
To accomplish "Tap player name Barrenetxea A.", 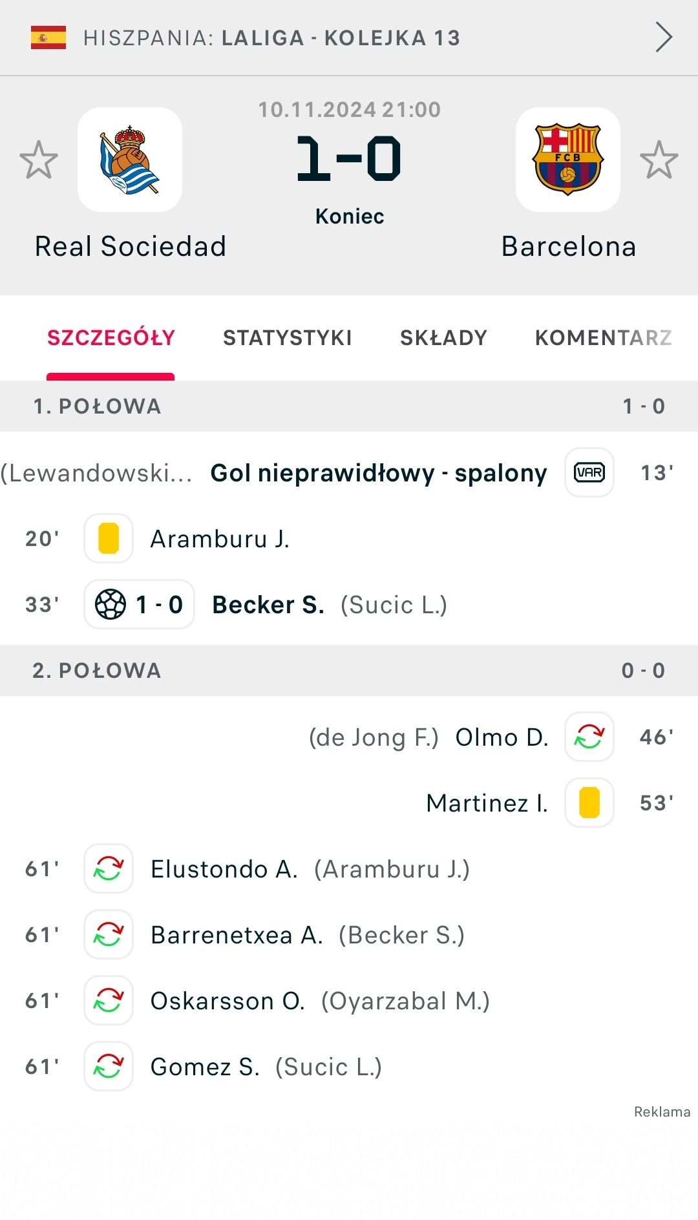I will (237, 935).
